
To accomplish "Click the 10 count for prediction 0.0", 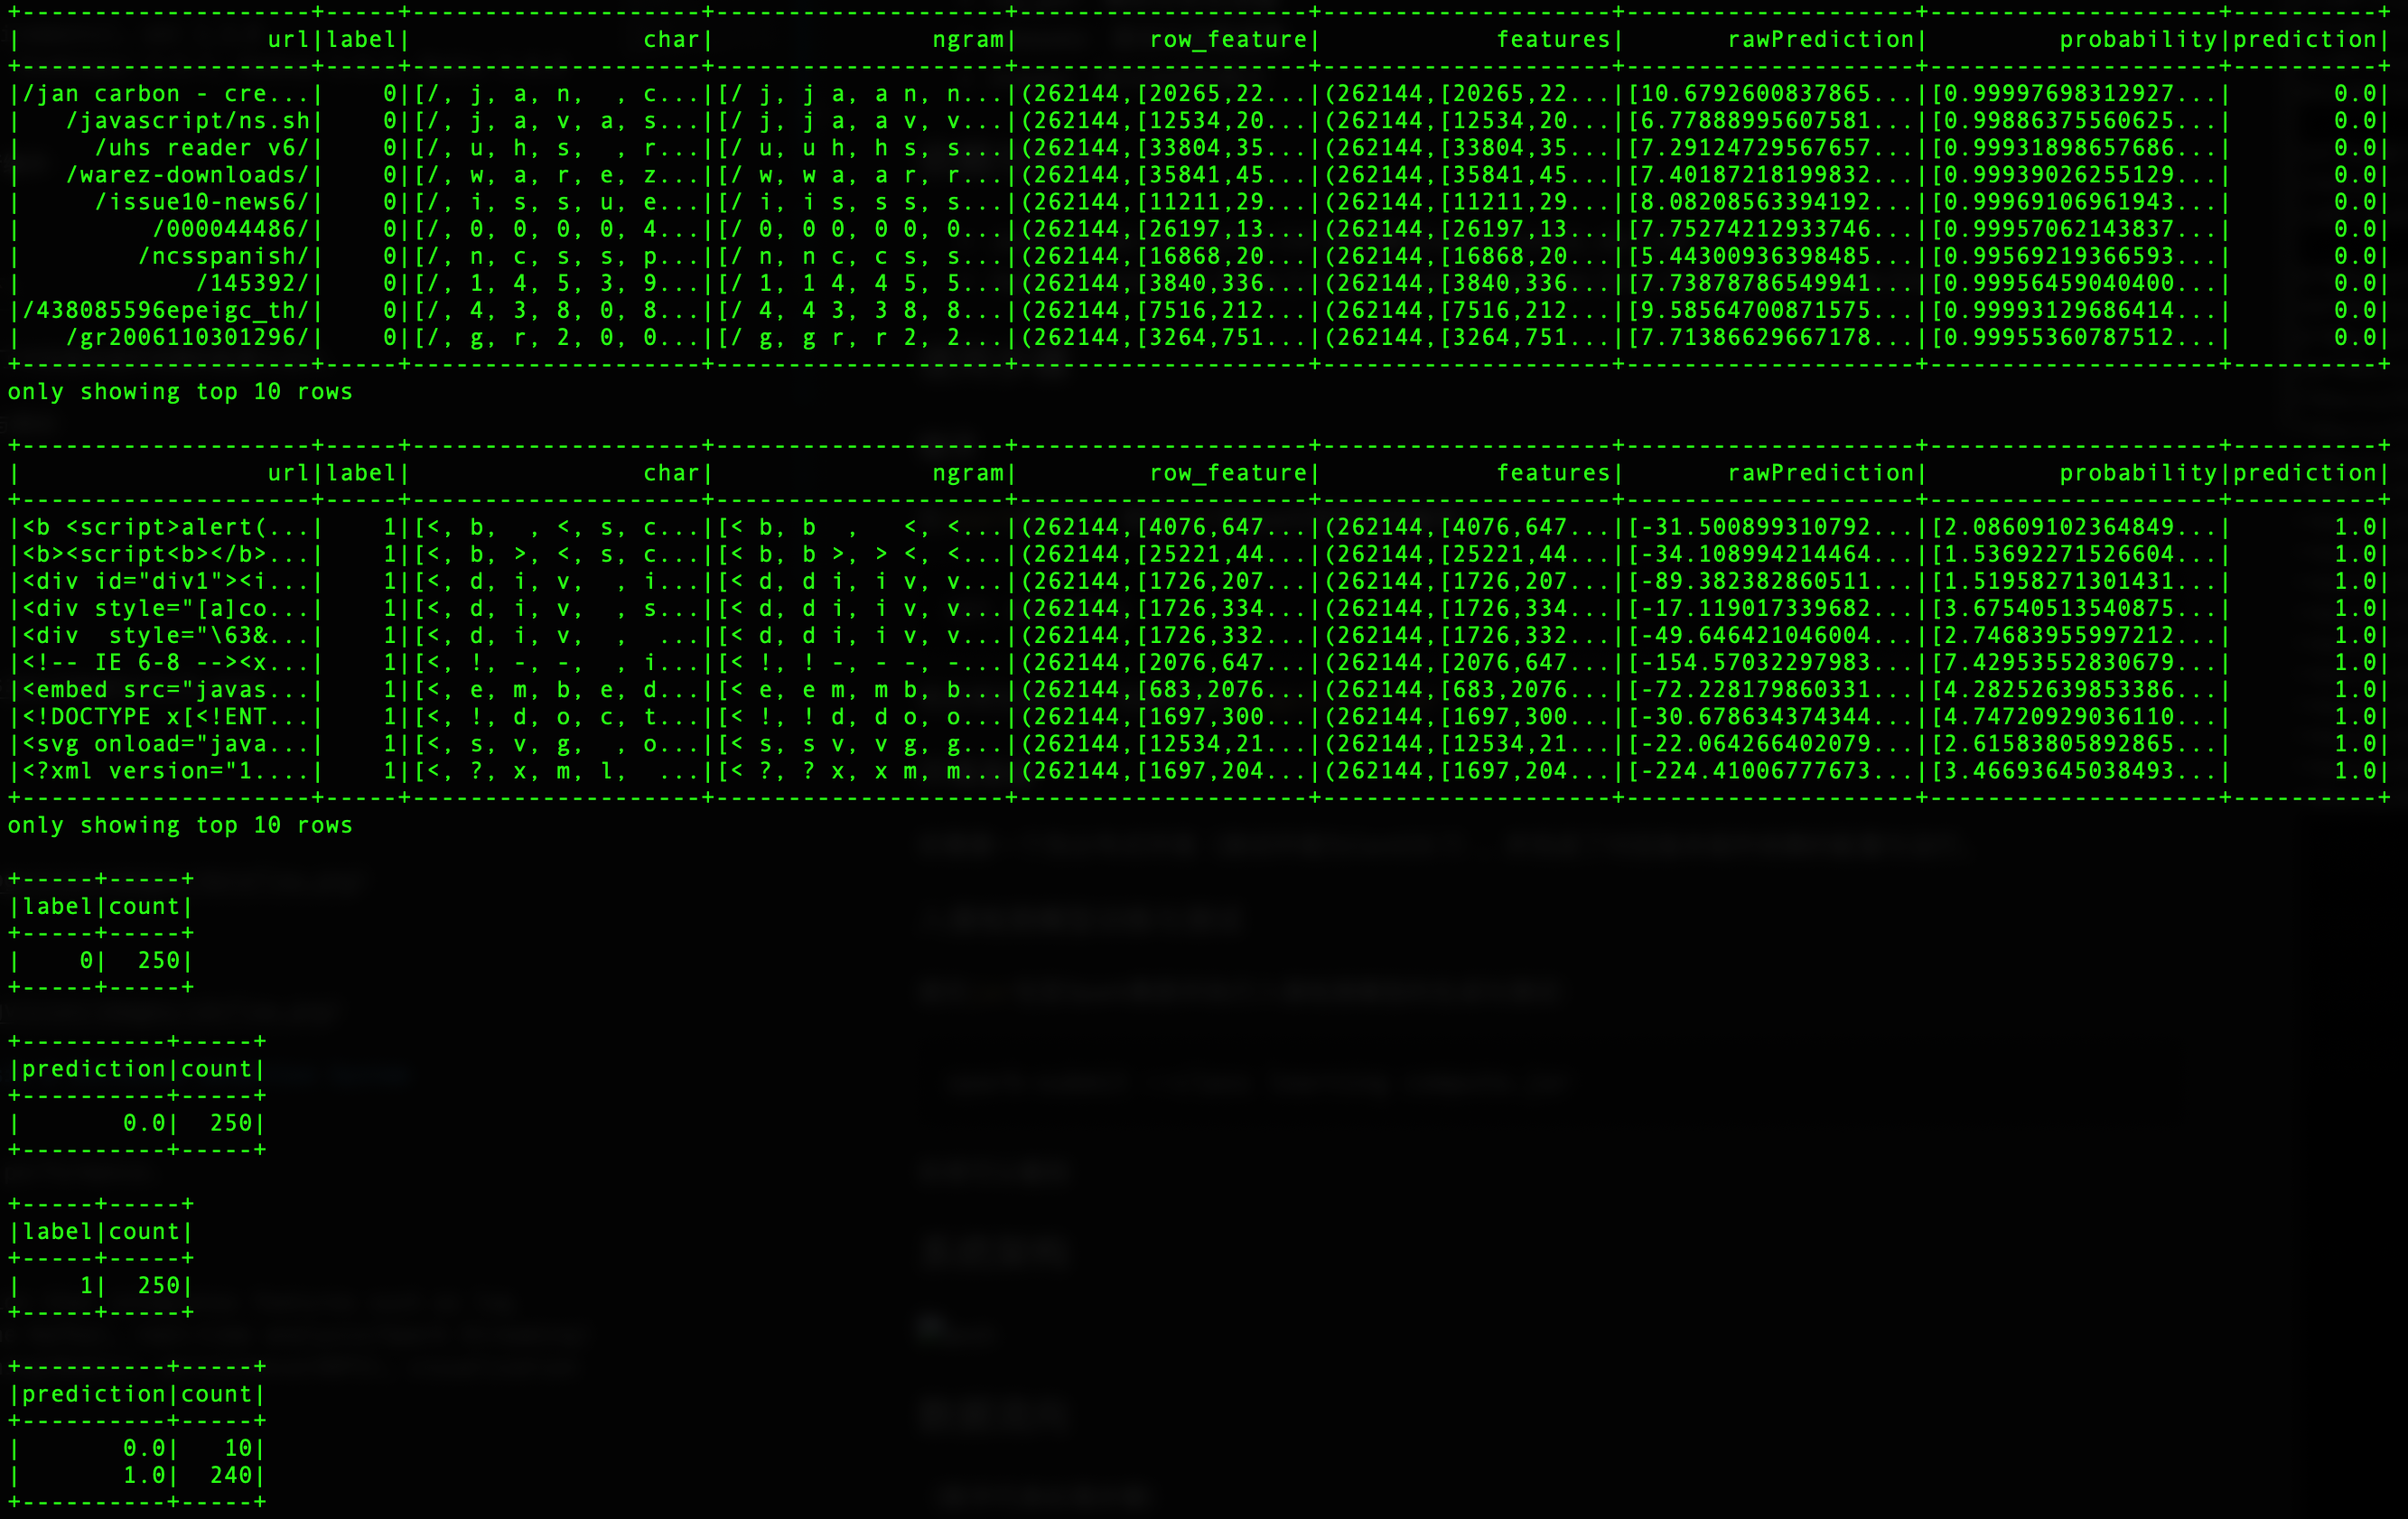I will click(238, 1448).
